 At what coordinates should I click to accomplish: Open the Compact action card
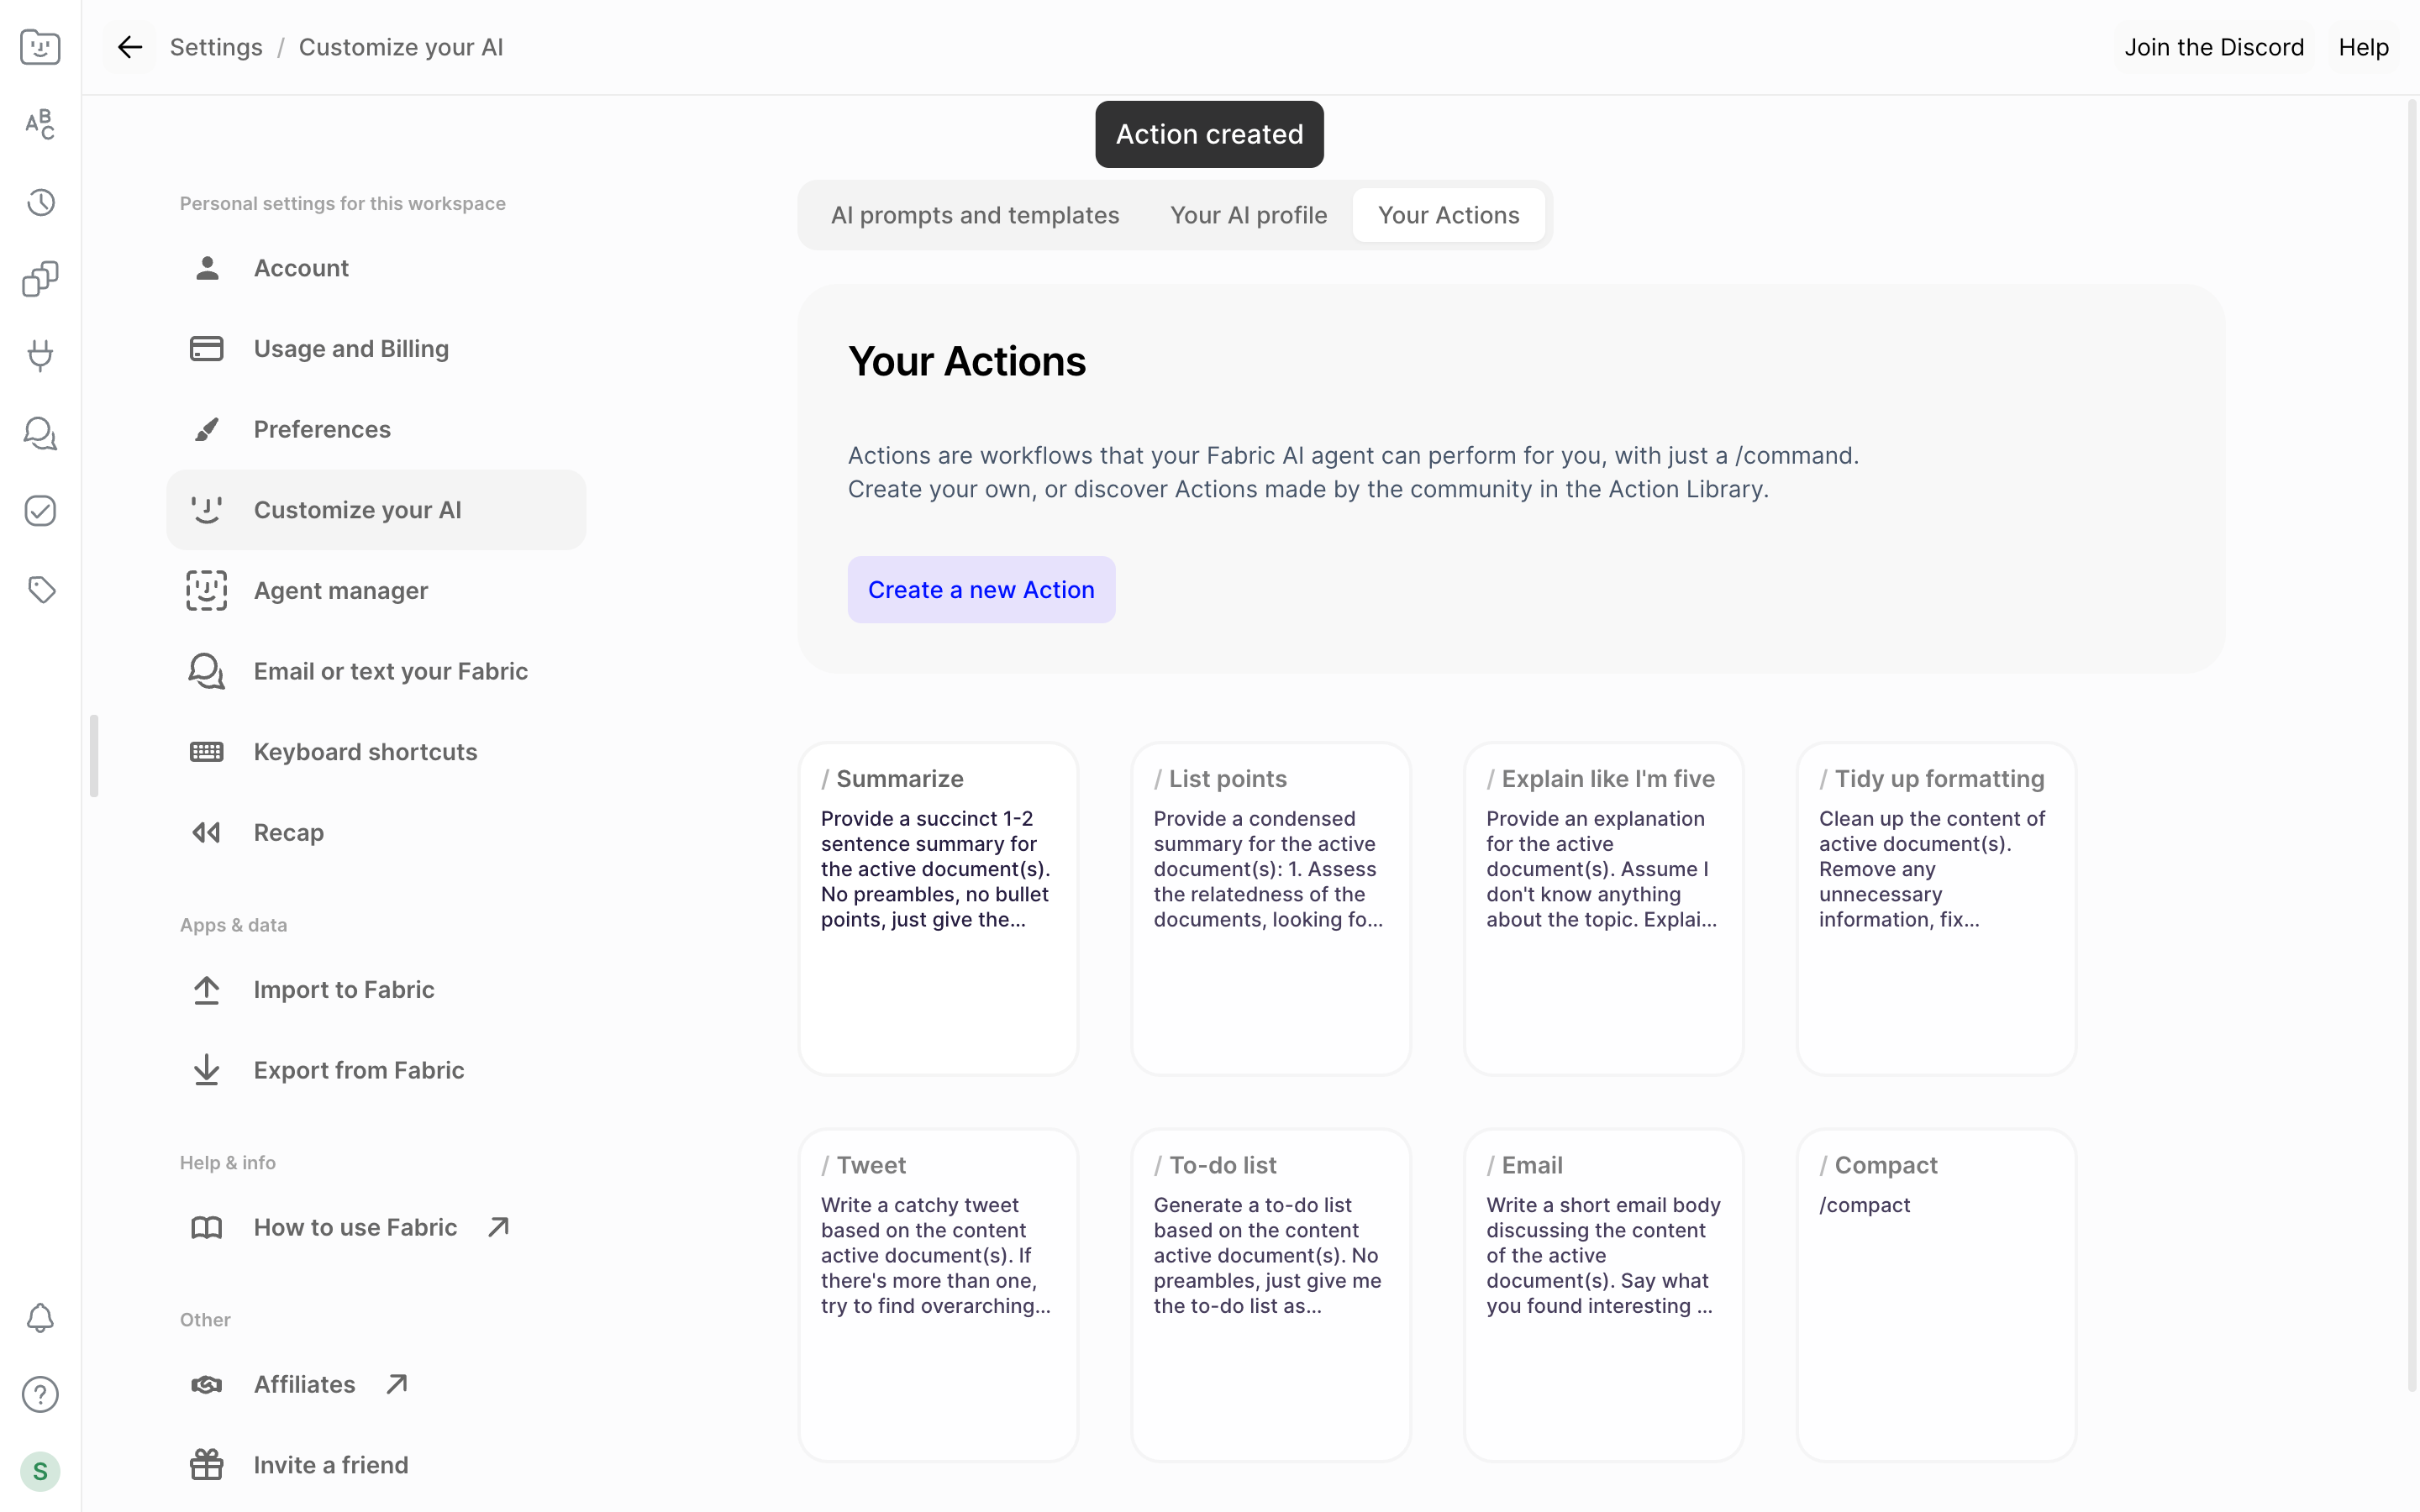pos(1936,1295)
